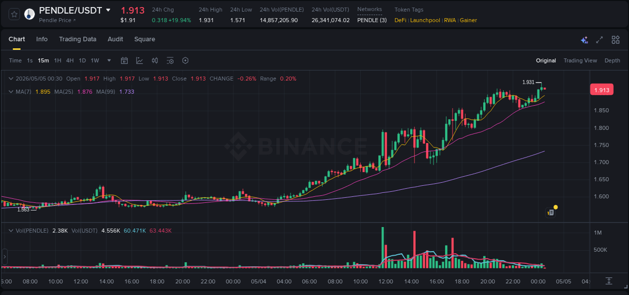Open the go-to-date calendar icon

coord(124,60)
